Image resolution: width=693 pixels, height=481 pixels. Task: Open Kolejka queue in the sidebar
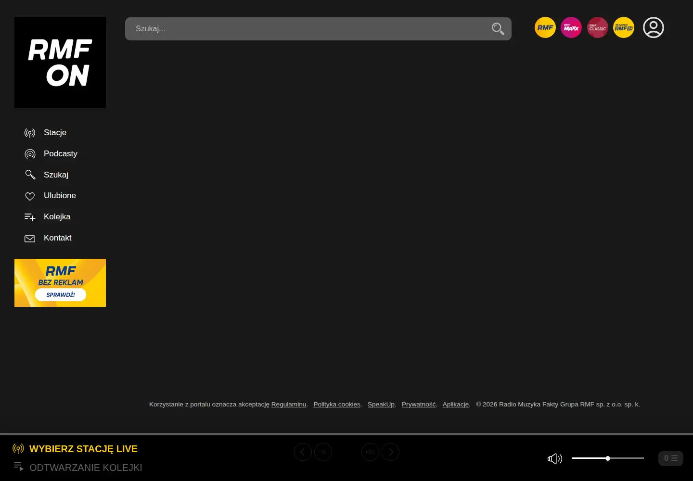[48, 217]
